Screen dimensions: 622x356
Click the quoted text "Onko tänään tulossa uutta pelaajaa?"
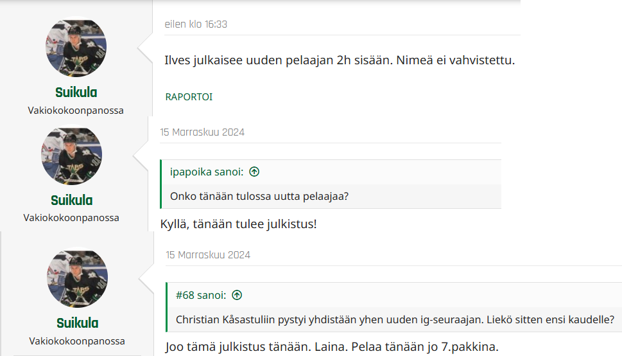pyautogui.click(x=259, y=196)
